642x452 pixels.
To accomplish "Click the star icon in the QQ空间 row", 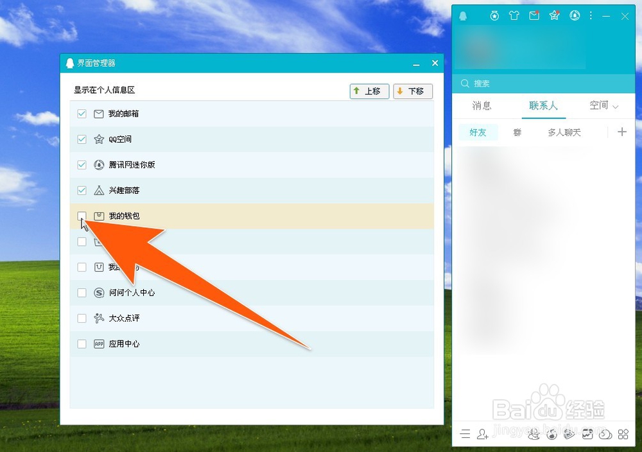I will pos(99,139).
